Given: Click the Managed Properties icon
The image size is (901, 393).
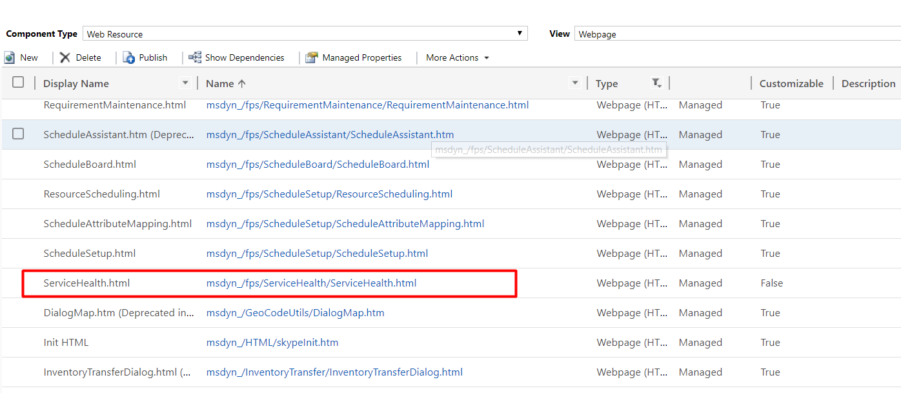Looking at the screenshot, I should pos(312,57).
